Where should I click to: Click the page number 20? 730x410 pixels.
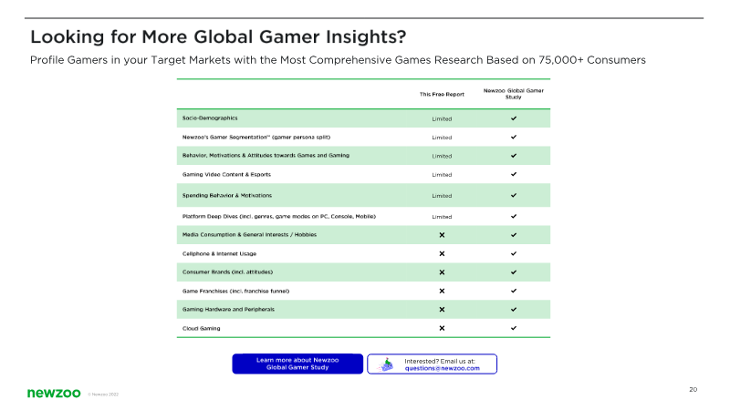693,390
